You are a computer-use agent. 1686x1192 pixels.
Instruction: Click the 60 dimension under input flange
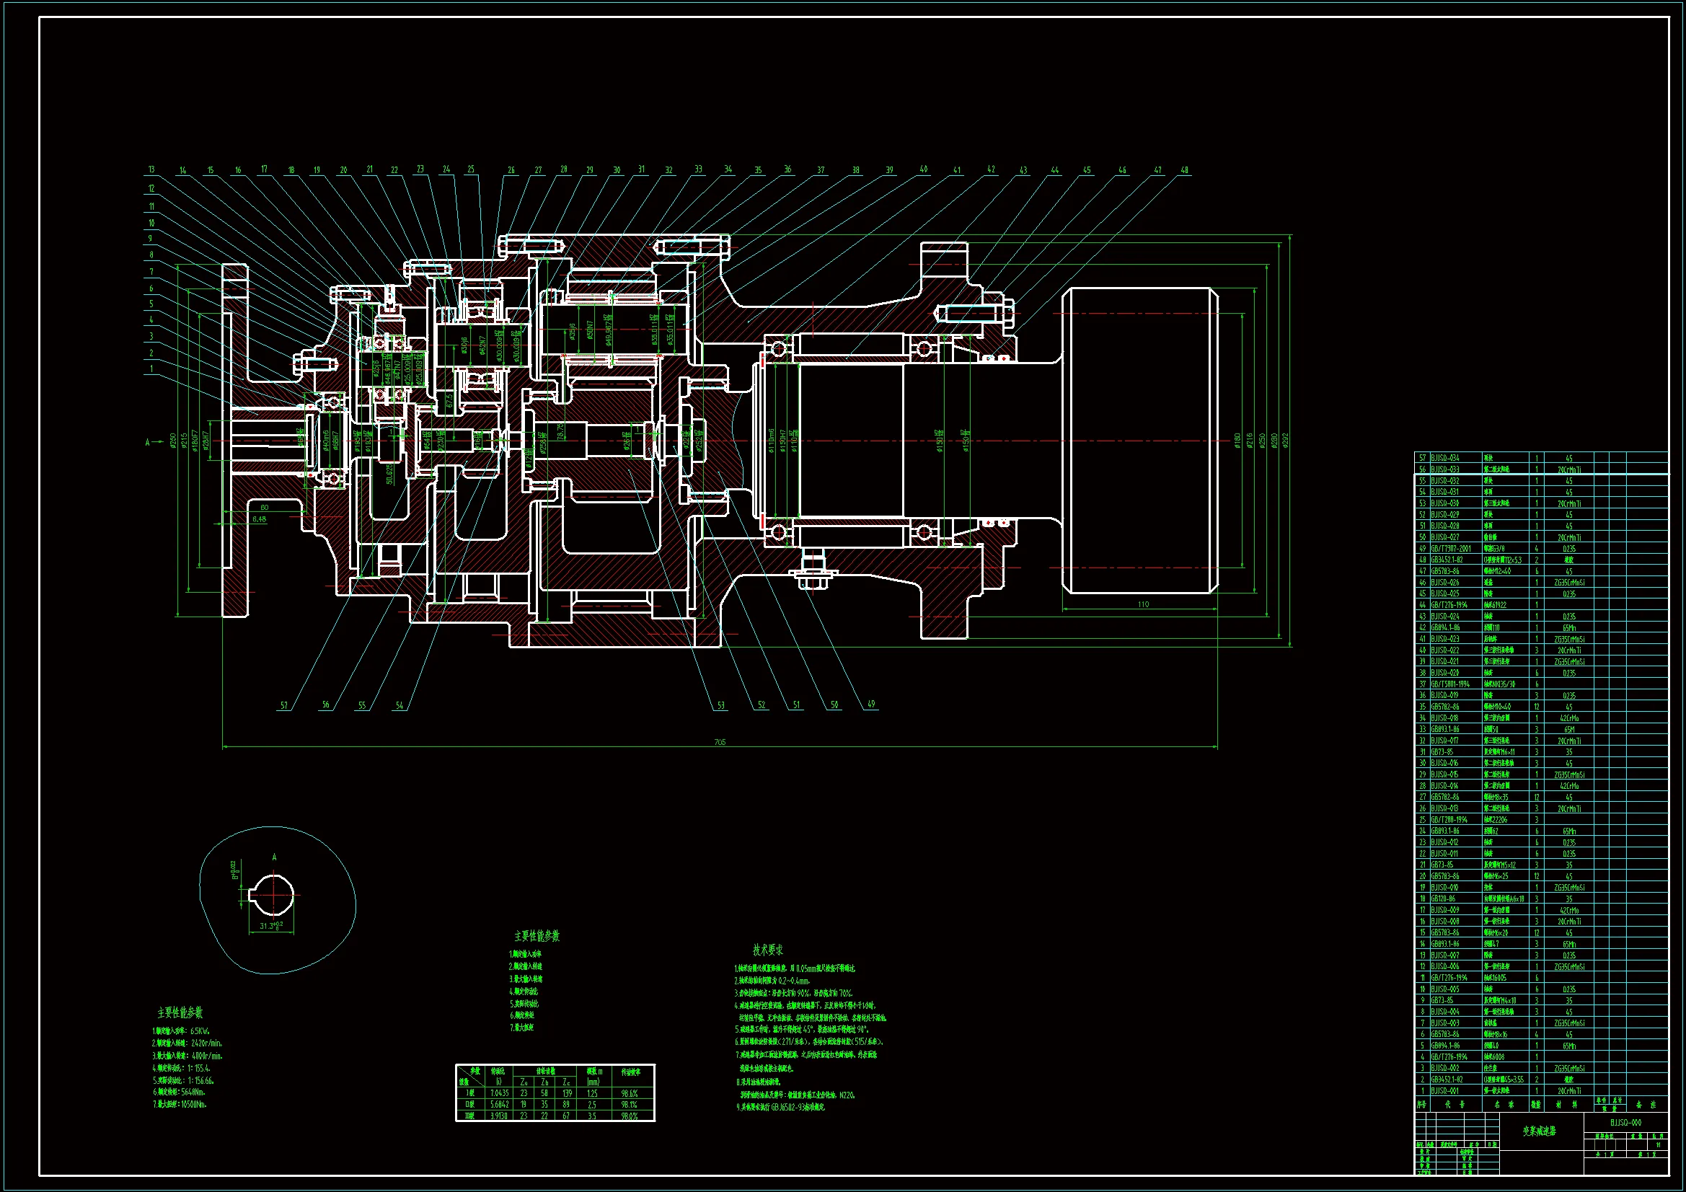(265, 507)
